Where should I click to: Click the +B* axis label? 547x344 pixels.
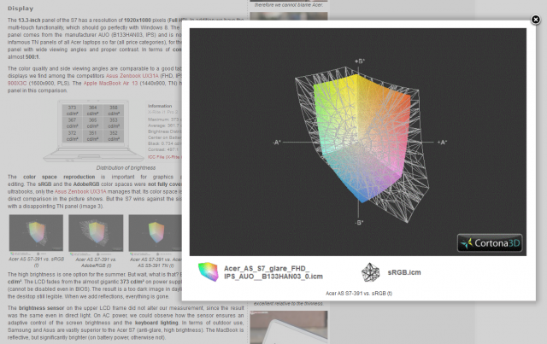[360, 61]
